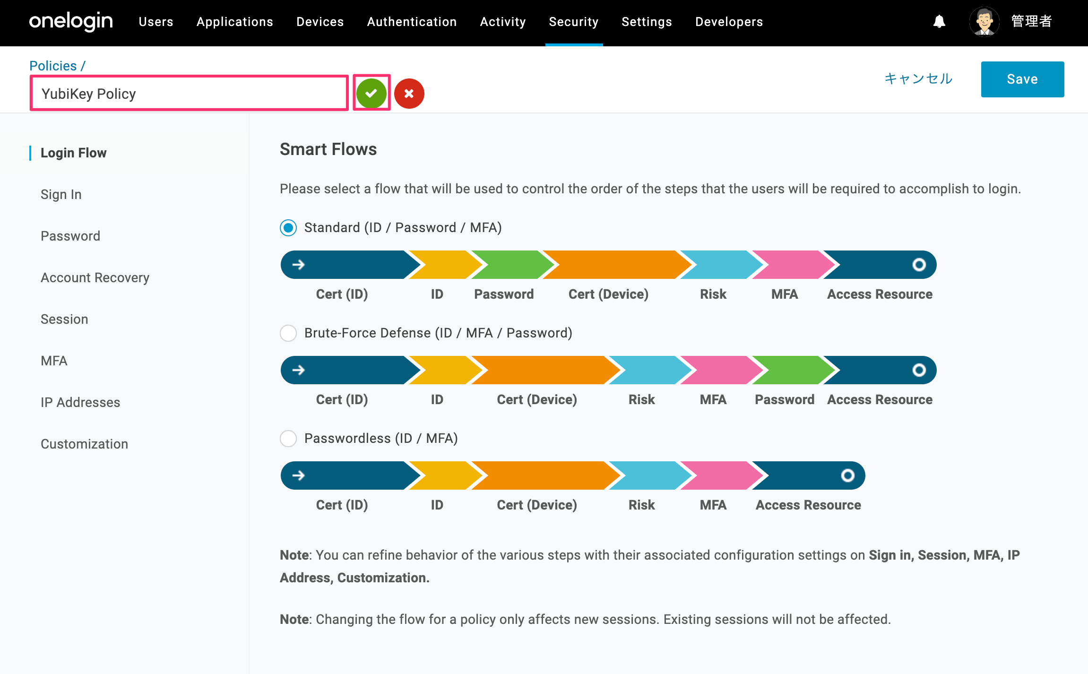Click the Smart Flows heading
The height and width of the screenshot is (674, 1088).
pos(328,149)
